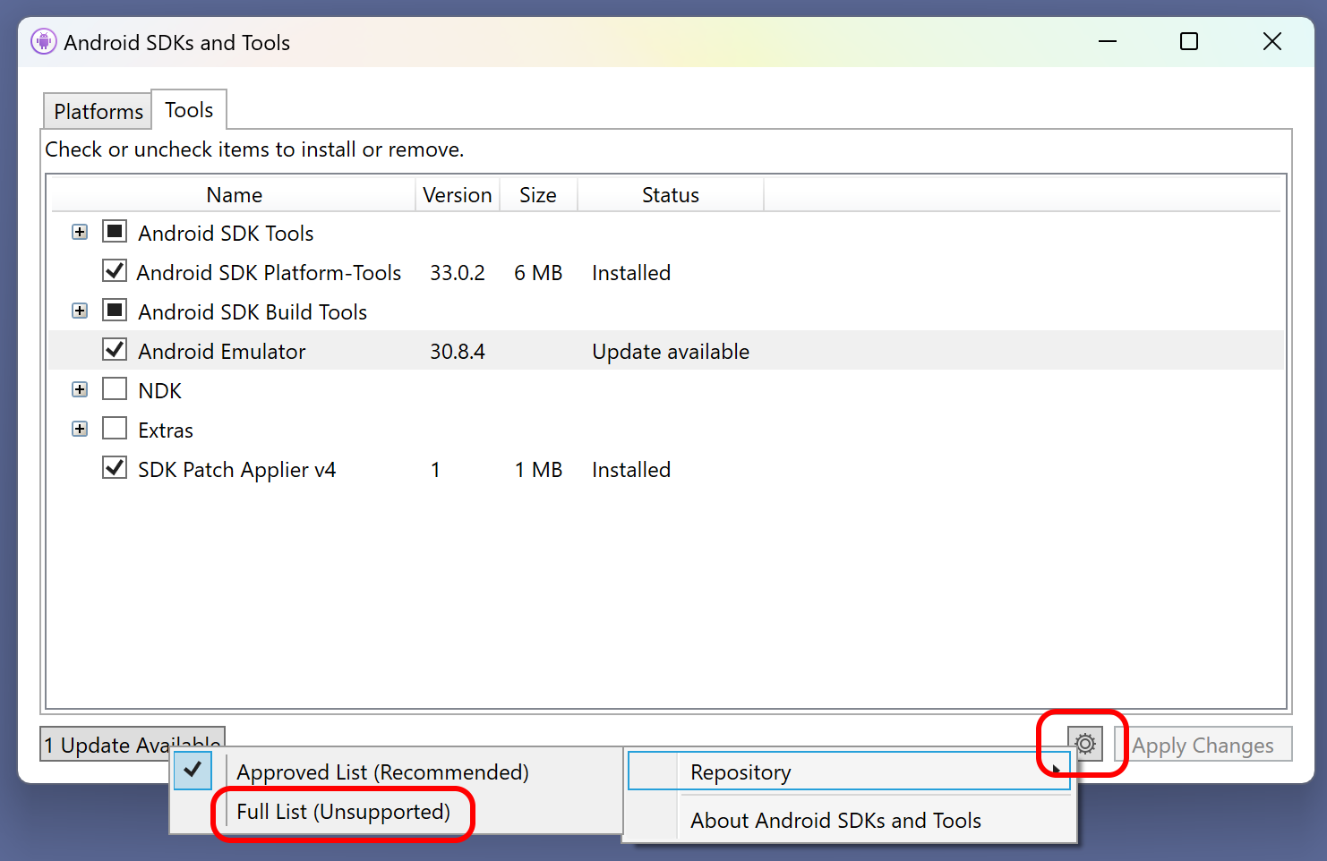1327x861 pixels.
Task: Select the Android Emulator row label
Action: 221,352
